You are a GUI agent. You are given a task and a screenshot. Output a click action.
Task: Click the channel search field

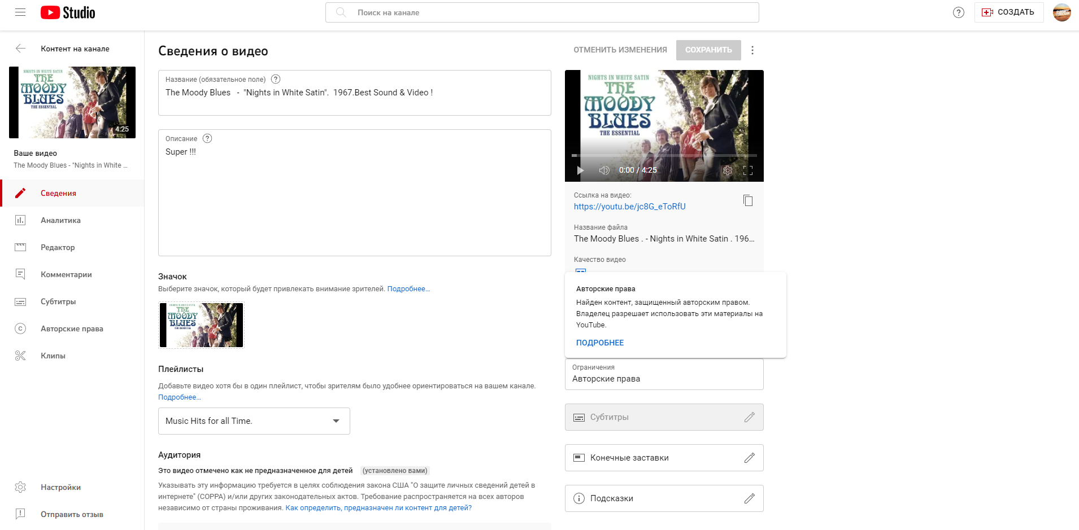[x=542, y=12]
